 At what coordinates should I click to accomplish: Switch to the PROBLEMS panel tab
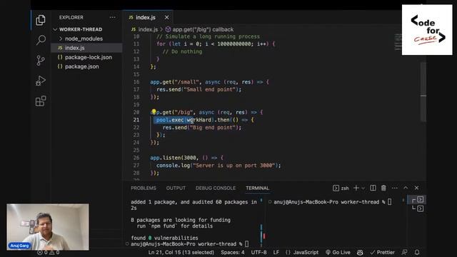point(144,188)
